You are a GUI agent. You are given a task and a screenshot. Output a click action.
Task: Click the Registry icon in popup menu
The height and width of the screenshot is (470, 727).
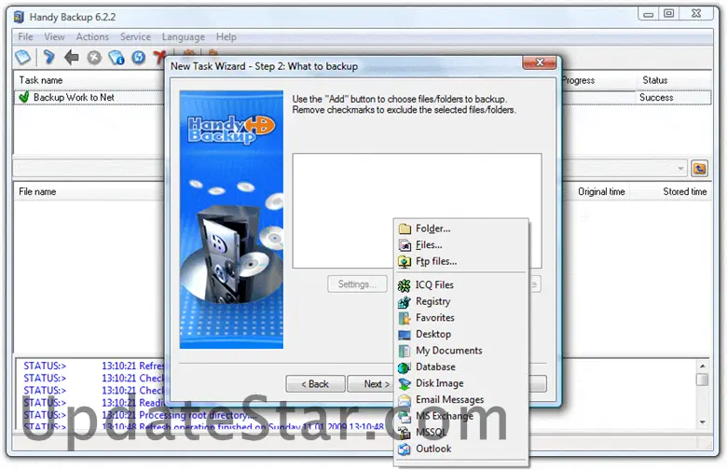coord(405,301)
